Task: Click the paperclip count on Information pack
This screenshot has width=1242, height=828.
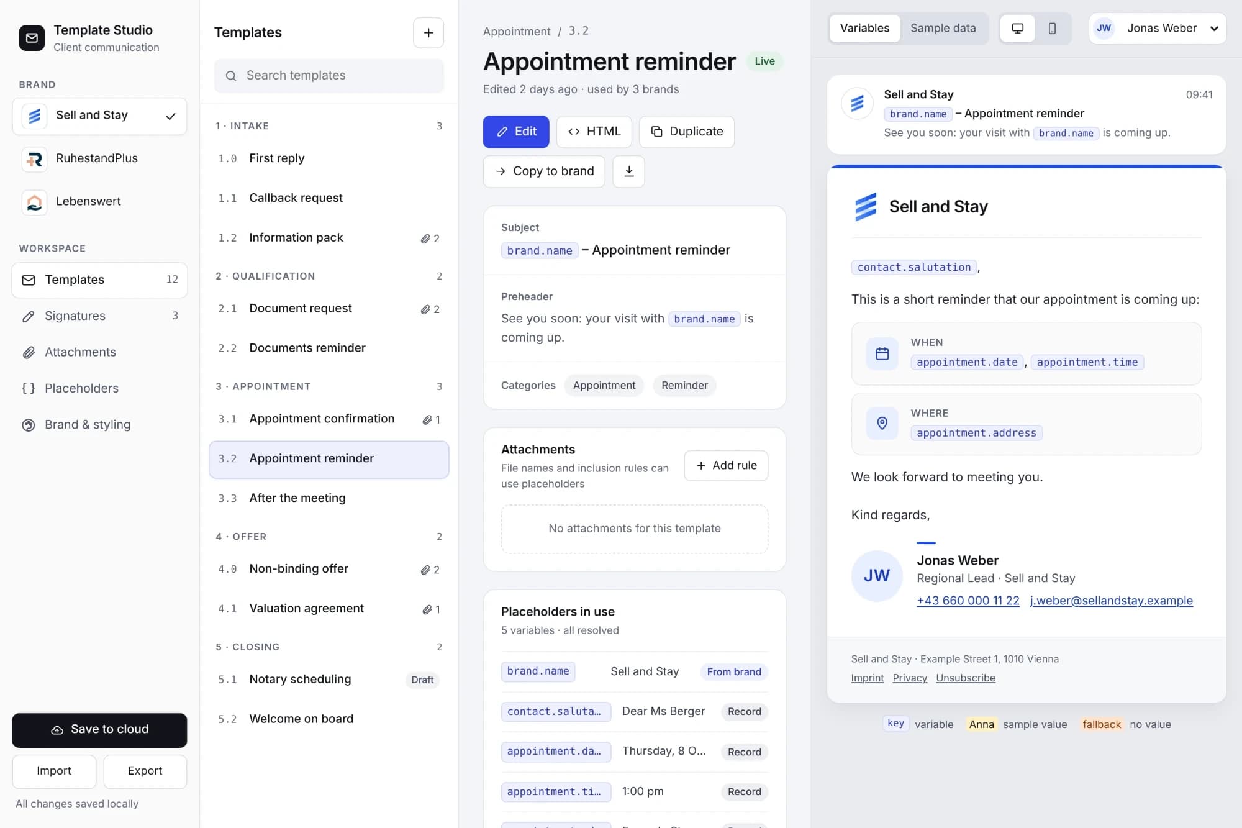Action: pos(430,239)
